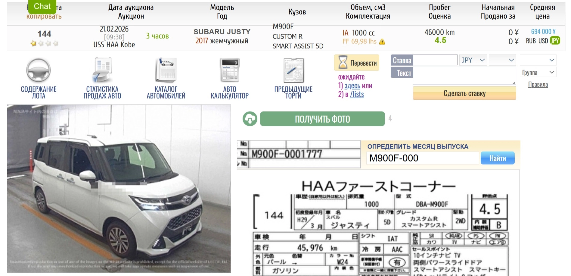571x276 pixels.
Task: Switch price currency to USD
Action: [543, 41]
